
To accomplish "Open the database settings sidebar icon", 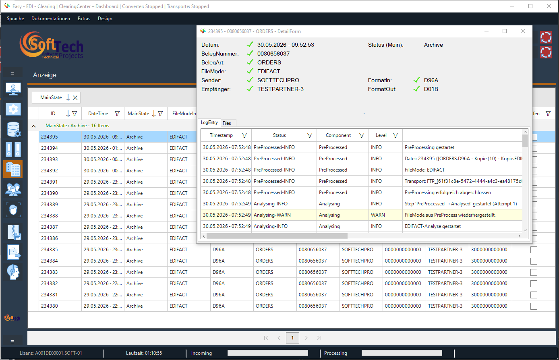I will tap(13, 129).
